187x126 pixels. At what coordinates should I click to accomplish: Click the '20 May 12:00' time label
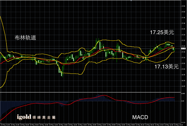coord(54,125)
